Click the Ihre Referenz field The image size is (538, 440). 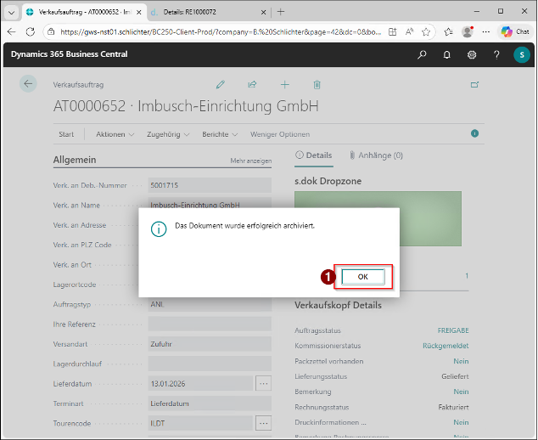[x=210, y=324]
